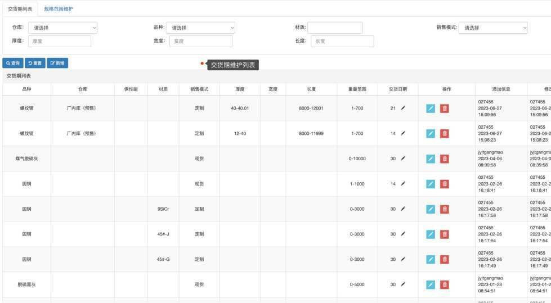The width and height of the screenshot is (551, 303).
Task: Focus the 材质 input field
Action: 335,28
